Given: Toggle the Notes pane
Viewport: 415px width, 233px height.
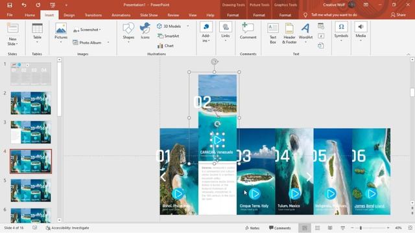Looking at the screenshot, I should click(252, 228).
